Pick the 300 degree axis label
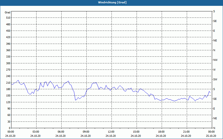 pos(8,63)
